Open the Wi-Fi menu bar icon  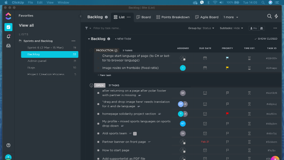point(215,3)
